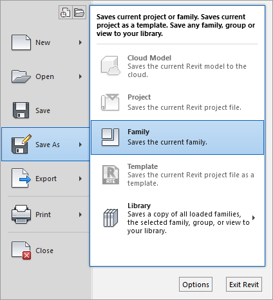The height and width of the screenshot is (300, 273).
Task: Expand the New submenu arrow
Action: click(80, 42)
